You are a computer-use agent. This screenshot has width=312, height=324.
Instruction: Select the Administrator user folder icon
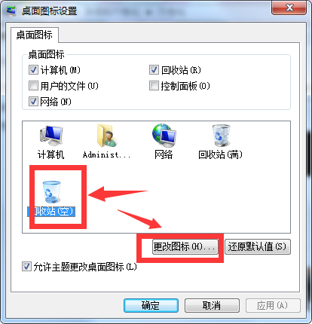click(x=107, y=136)
